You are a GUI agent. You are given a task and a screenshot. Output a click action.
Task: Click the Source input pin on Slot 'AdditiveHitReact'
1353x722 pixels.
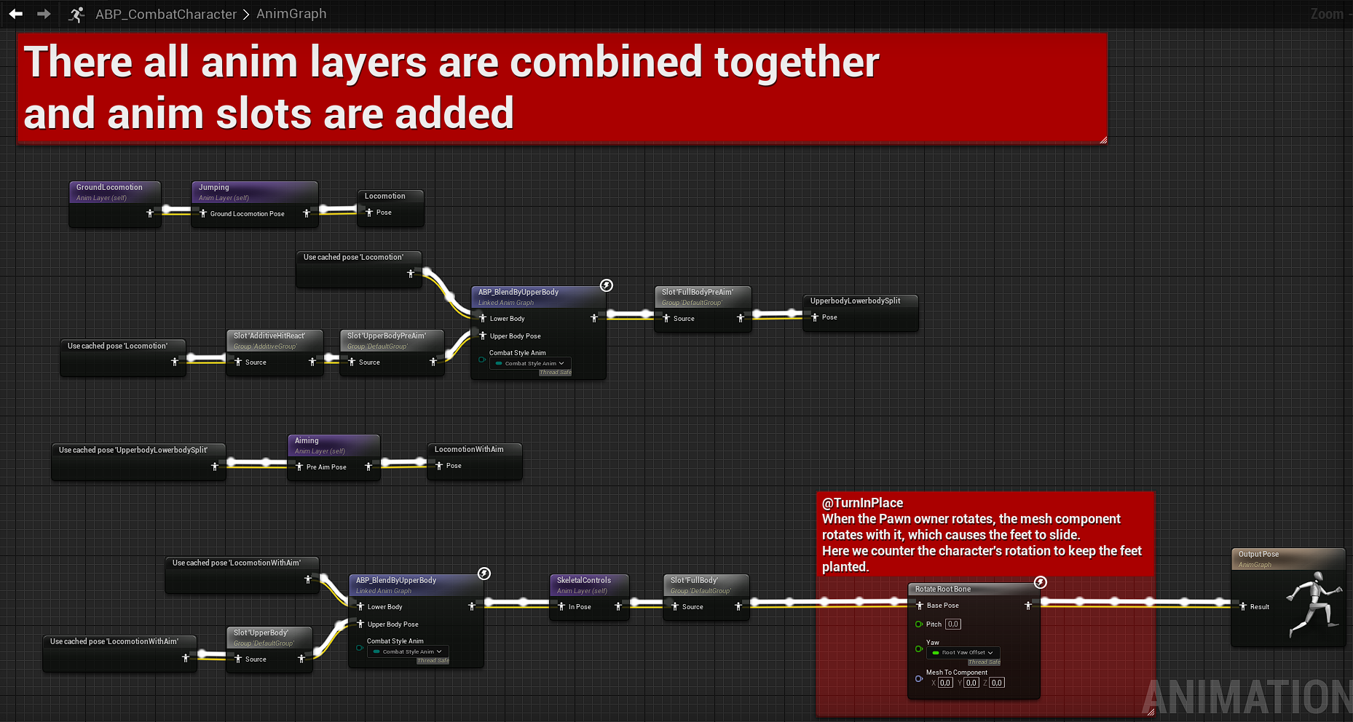tap(238, 362)
